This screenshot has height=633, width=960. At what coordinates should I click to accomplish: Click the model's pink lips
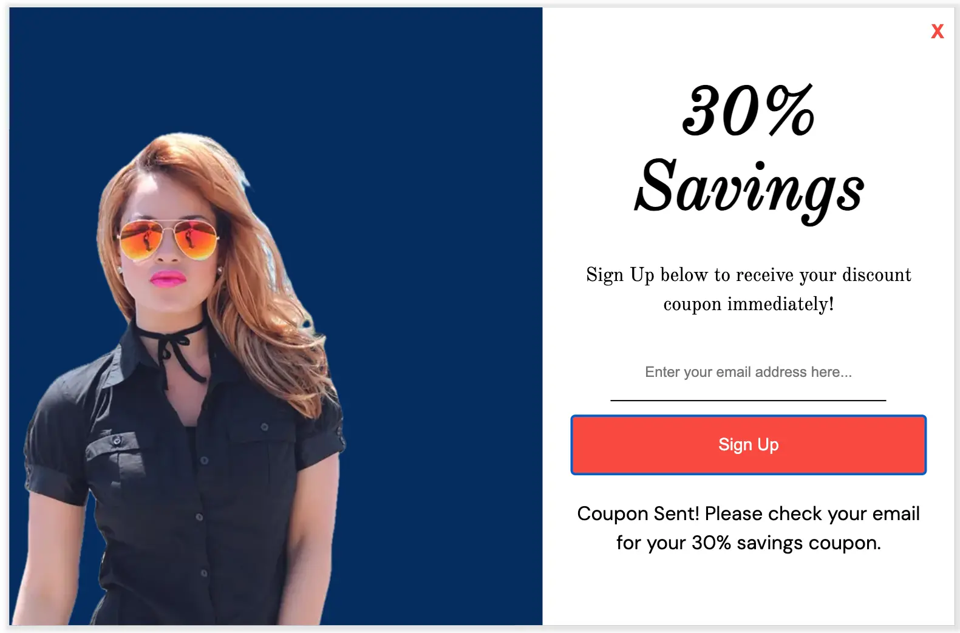pyautogui.click(x=168, y=279)
